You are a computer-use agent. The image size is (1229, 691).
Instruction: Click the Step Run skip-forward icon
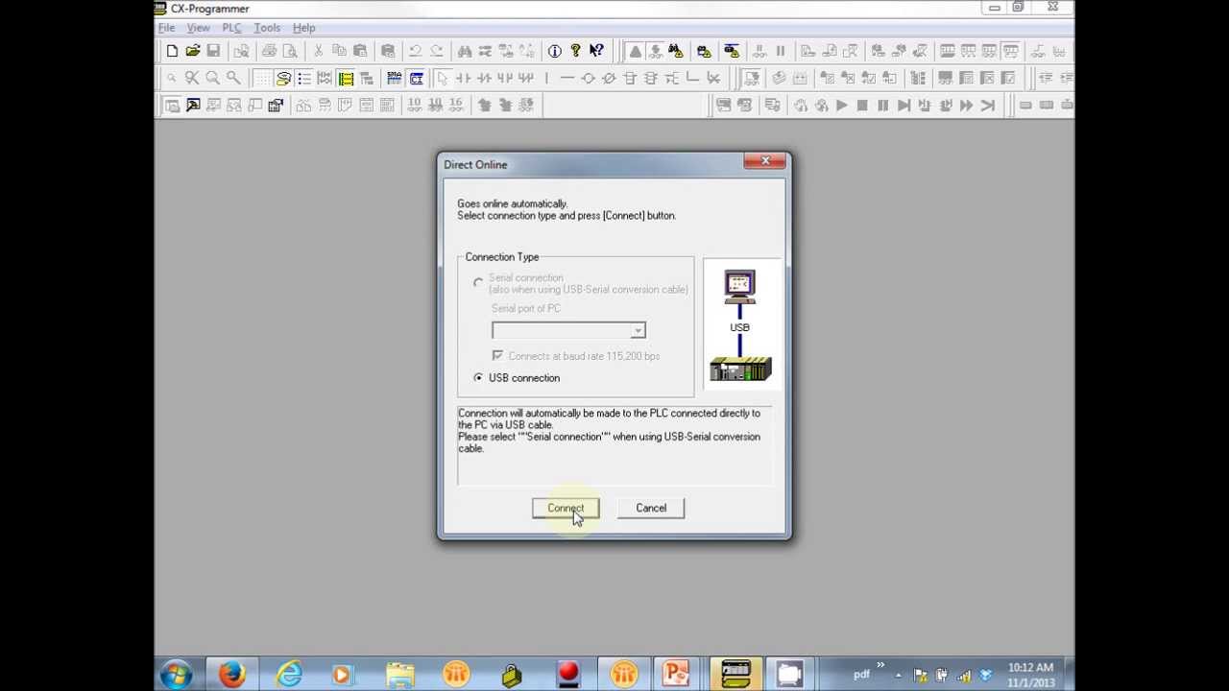[x=904, y=106]
